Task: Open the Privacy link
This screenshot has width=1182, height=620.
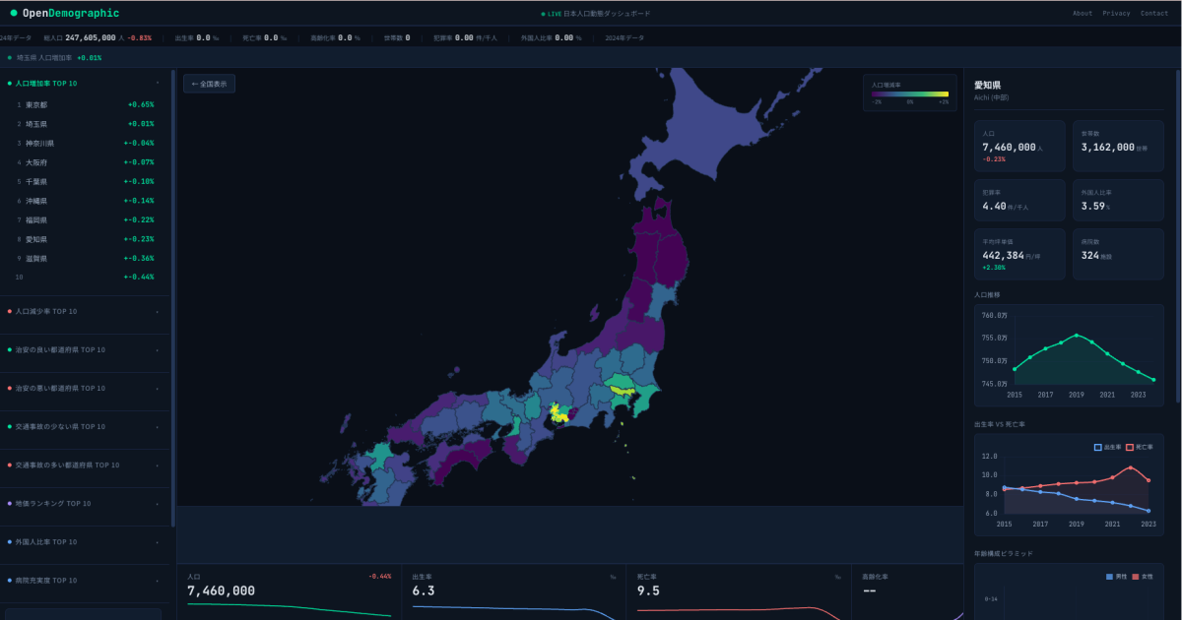Action: [1116, 14]
